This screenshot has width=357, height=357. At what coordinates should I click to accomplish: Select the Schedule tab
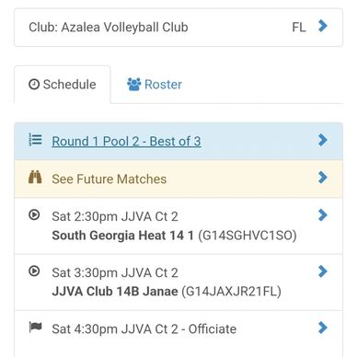pos(63,85)
